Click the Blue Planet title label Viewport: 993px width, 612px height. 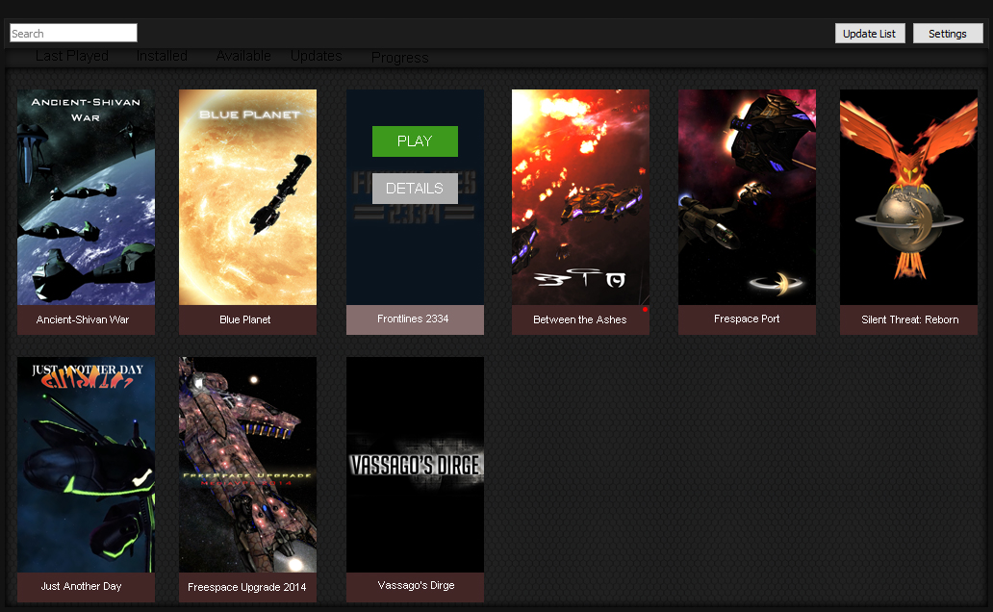pyautogui.click(x=247, y=319)
